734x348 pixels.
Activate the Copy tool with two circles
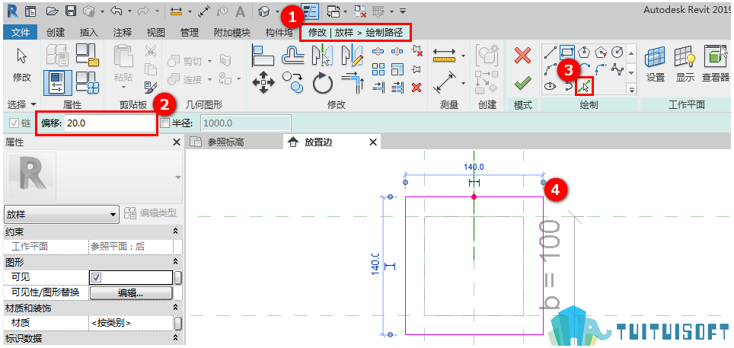293,83
